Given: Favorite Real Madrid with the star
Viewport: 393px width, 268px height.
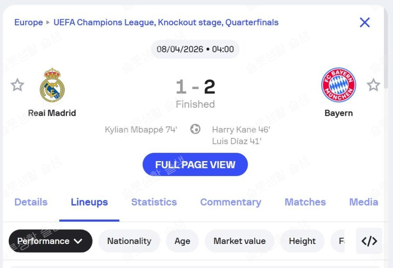Looking at the screenshot, I should pos(17,85).
